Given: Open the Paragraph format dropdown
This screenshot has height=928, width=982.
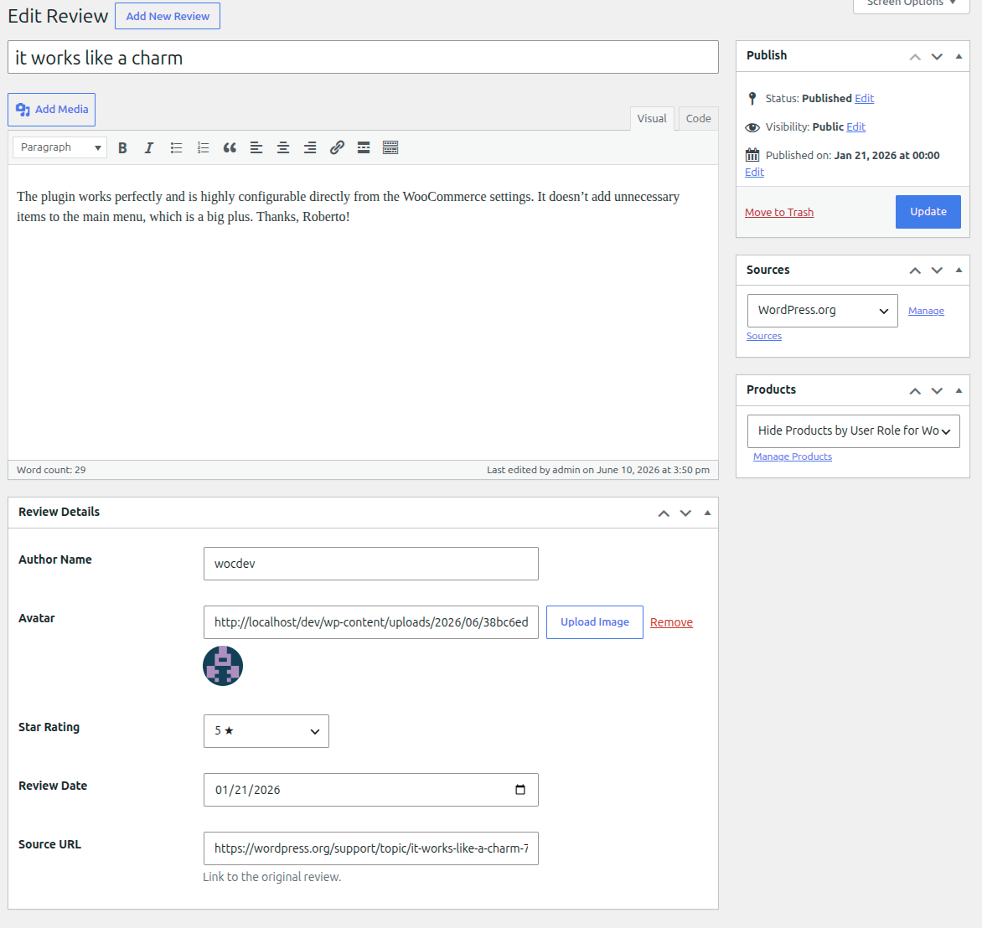Looking at the screenshot, I should pos(60,147).
